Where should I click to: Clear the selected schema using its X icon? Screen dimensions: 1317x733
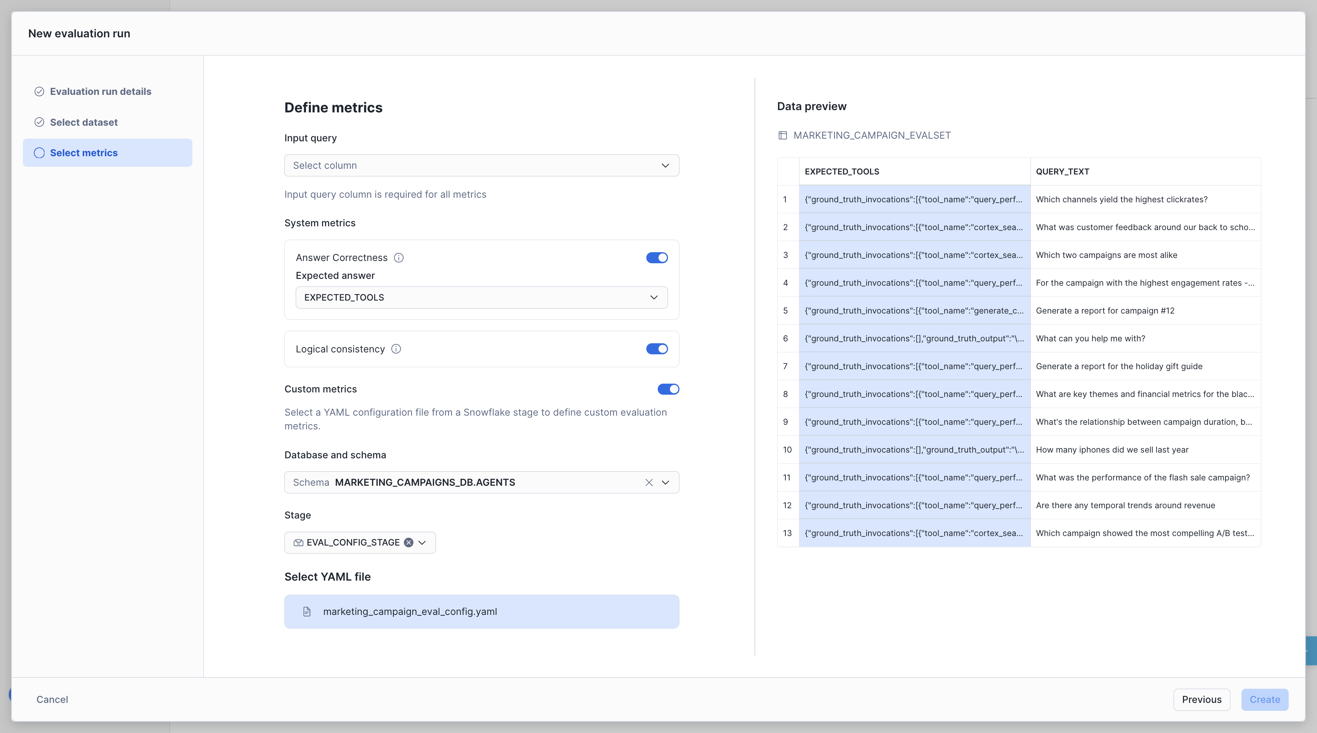pyautogui.click(x=648, y=482)
